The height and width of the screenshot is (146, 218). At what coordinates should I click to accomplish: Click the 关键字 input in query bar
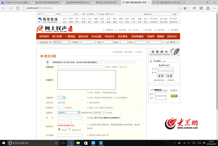point(88,42)
